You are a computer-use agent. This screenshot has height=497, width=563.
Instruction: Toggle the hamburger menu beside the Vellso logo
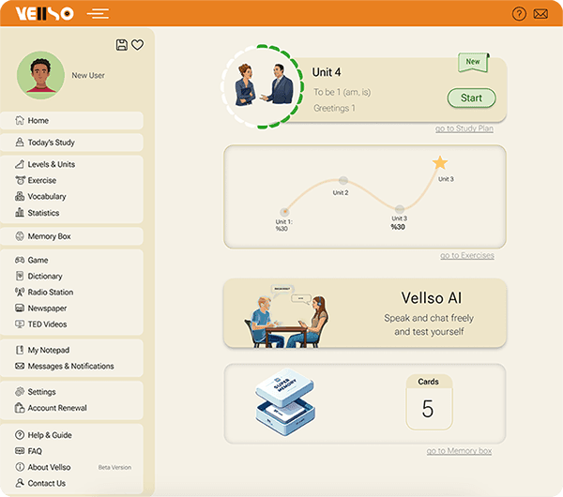coord(97,14)
